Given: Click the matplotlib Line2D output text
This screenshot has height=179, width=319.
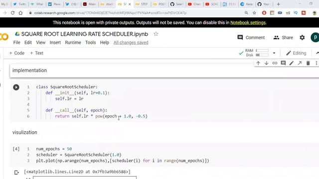Looking at the screenshot, I should [77, 172].
